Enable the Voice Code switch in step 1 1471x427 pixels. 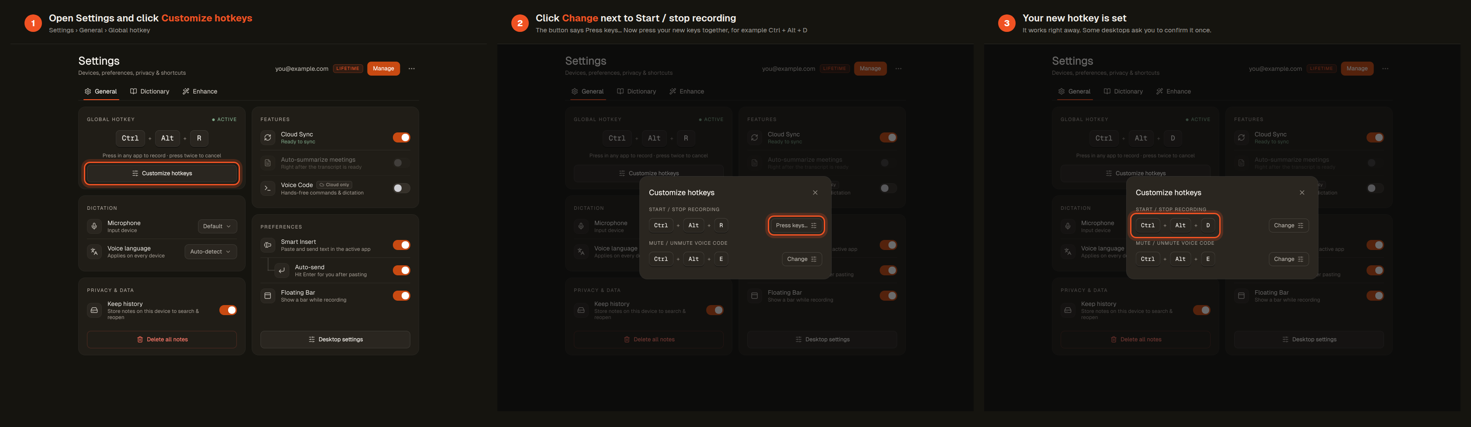(402, 188)
